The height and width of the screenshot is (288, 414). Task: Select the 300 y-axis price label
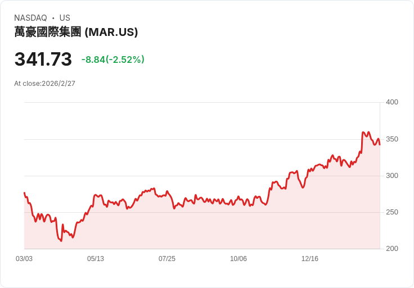click(392, 176)
